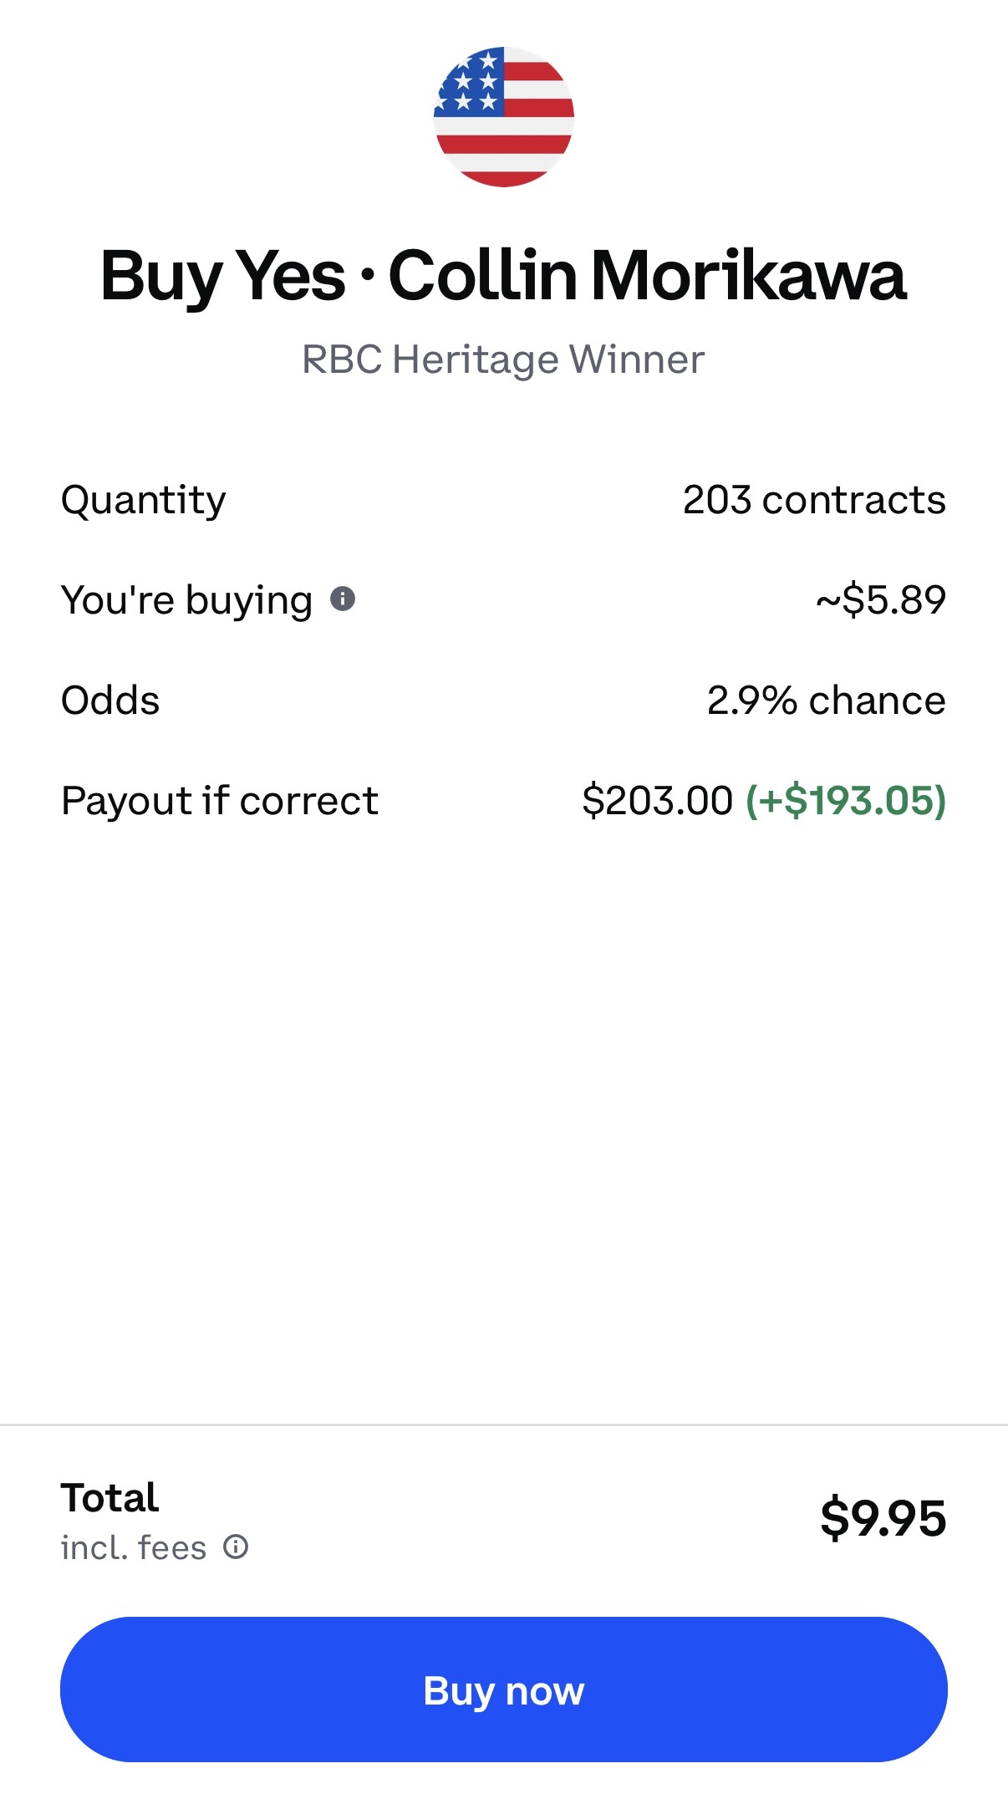1008x1794 pixels.
Task: Select the $9.95 total price
Action: coord(883,1518)
